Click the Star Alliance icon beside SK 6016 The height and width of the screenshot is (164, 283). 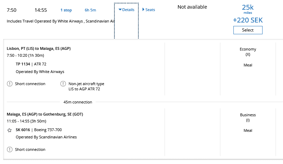[x=10, y=130]
